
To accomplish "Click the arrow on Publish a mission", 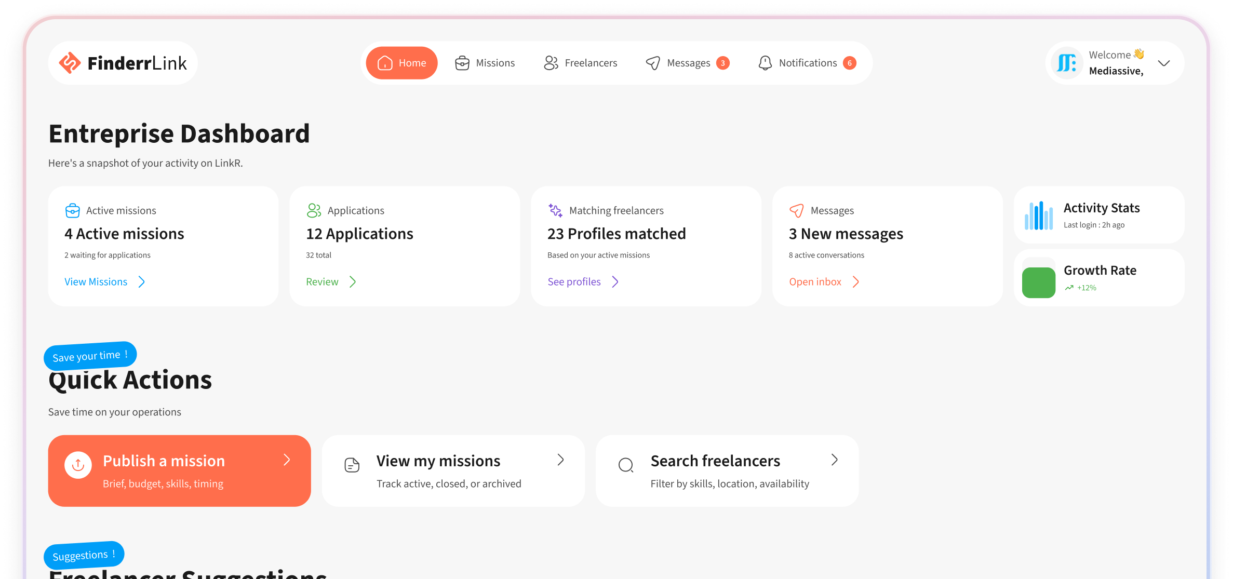I will (x=287, y=460).
